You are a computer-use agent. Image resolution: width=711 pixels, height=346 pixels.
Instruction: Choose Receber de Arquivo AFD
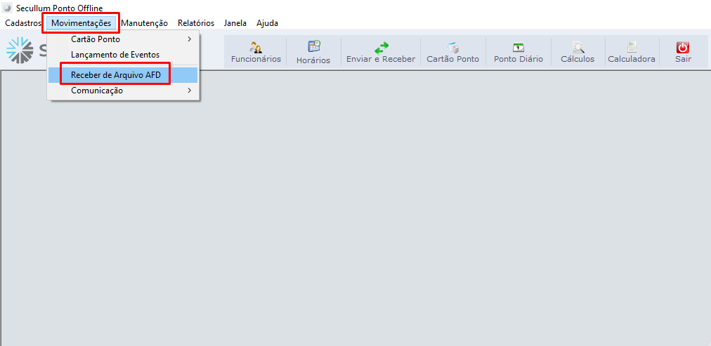[116, 74]
